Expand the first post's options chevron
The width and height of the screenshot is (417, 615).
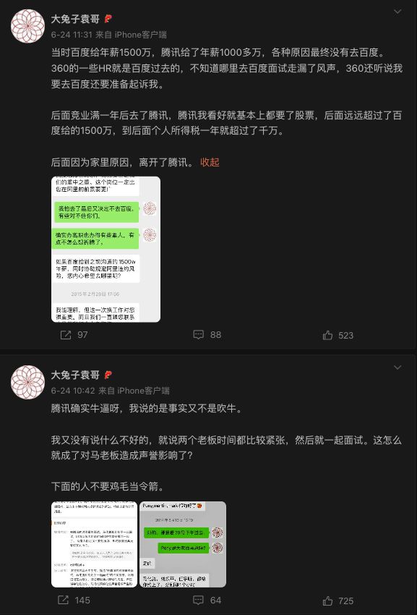[397, 12]
